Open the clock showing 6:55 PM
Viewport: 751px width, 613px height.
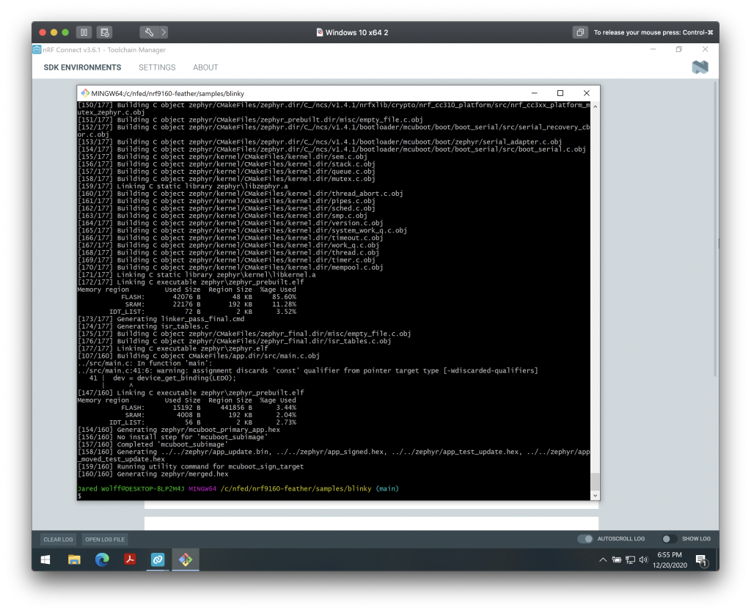(x=670, y=560)
